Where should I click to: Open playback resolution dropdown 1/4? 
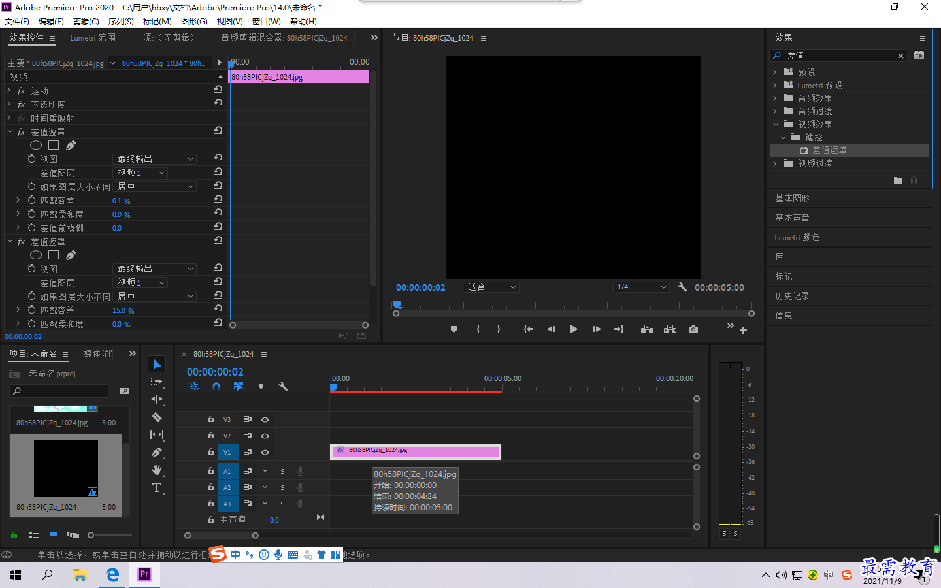tap(642, 287)
